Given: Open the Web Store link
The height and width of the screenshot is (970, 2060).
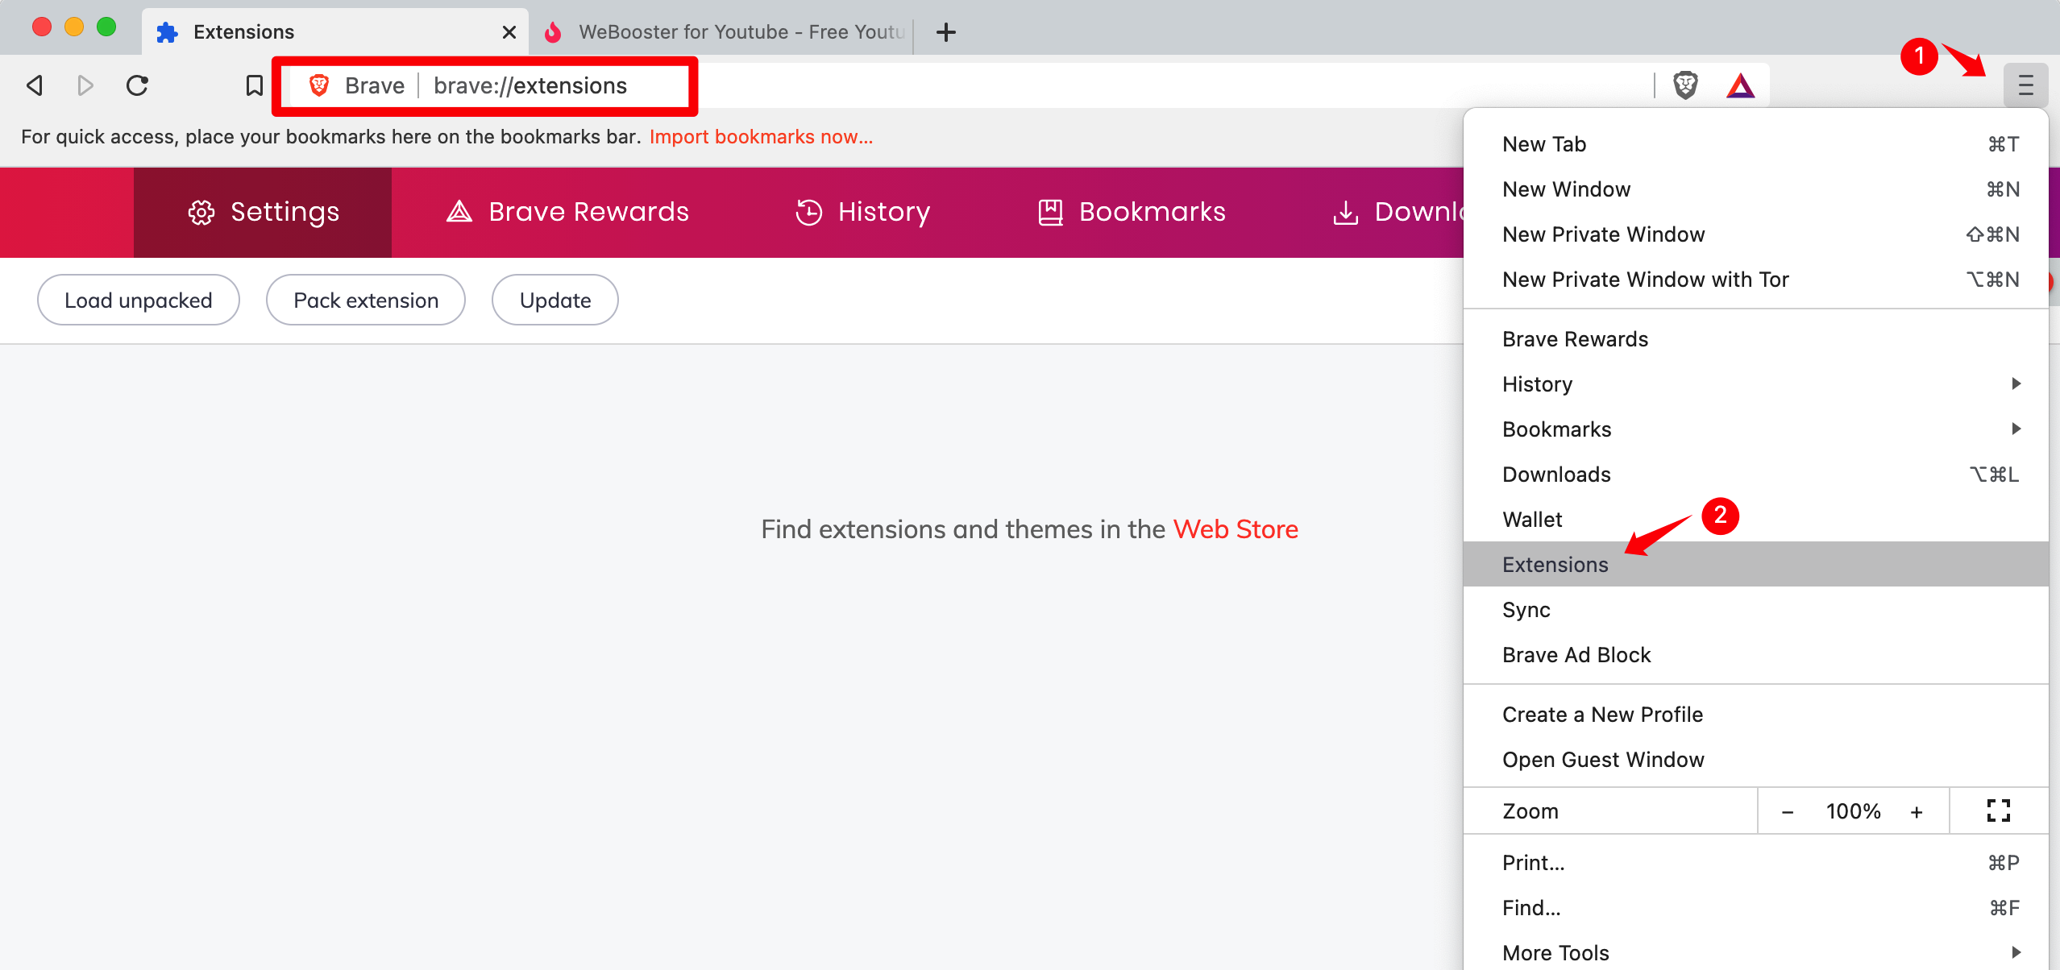Looking at the screenshot, I should click(1236, 529).
